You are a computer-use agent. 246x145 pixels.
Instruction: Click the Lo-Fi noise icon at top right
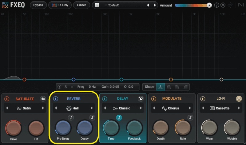pos(239,99)
